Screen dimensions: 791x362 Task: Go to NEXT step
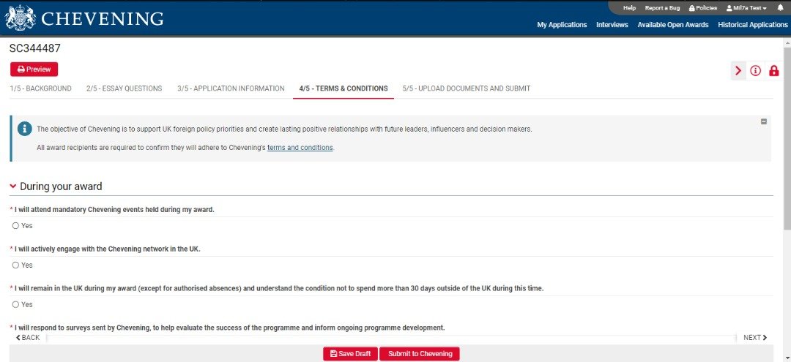[755, 338]
